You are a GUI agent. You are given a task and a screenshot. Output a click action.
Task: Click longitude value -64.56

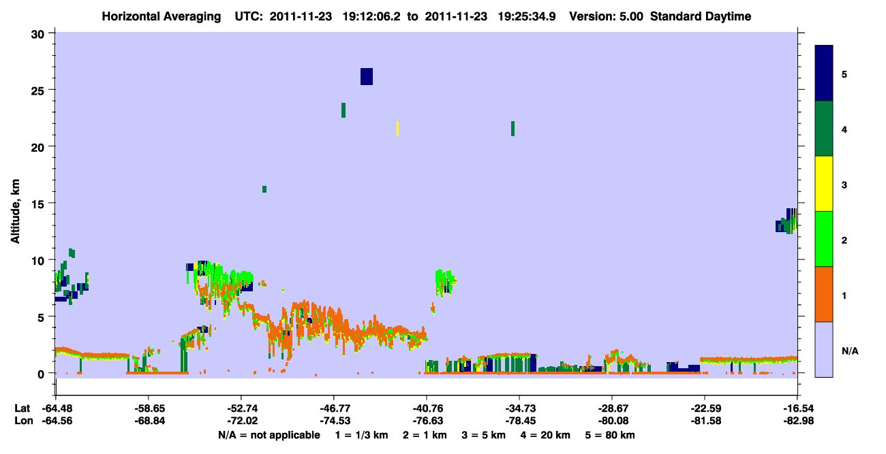[x=56, y=421]
